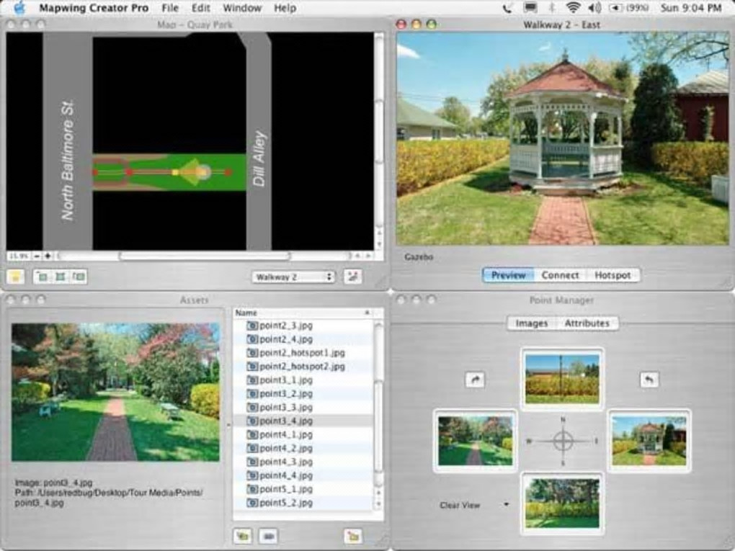This screenshot has width=735, height=551.
Task: Zoom in the map with plus button
Action: tap(48, 256)
